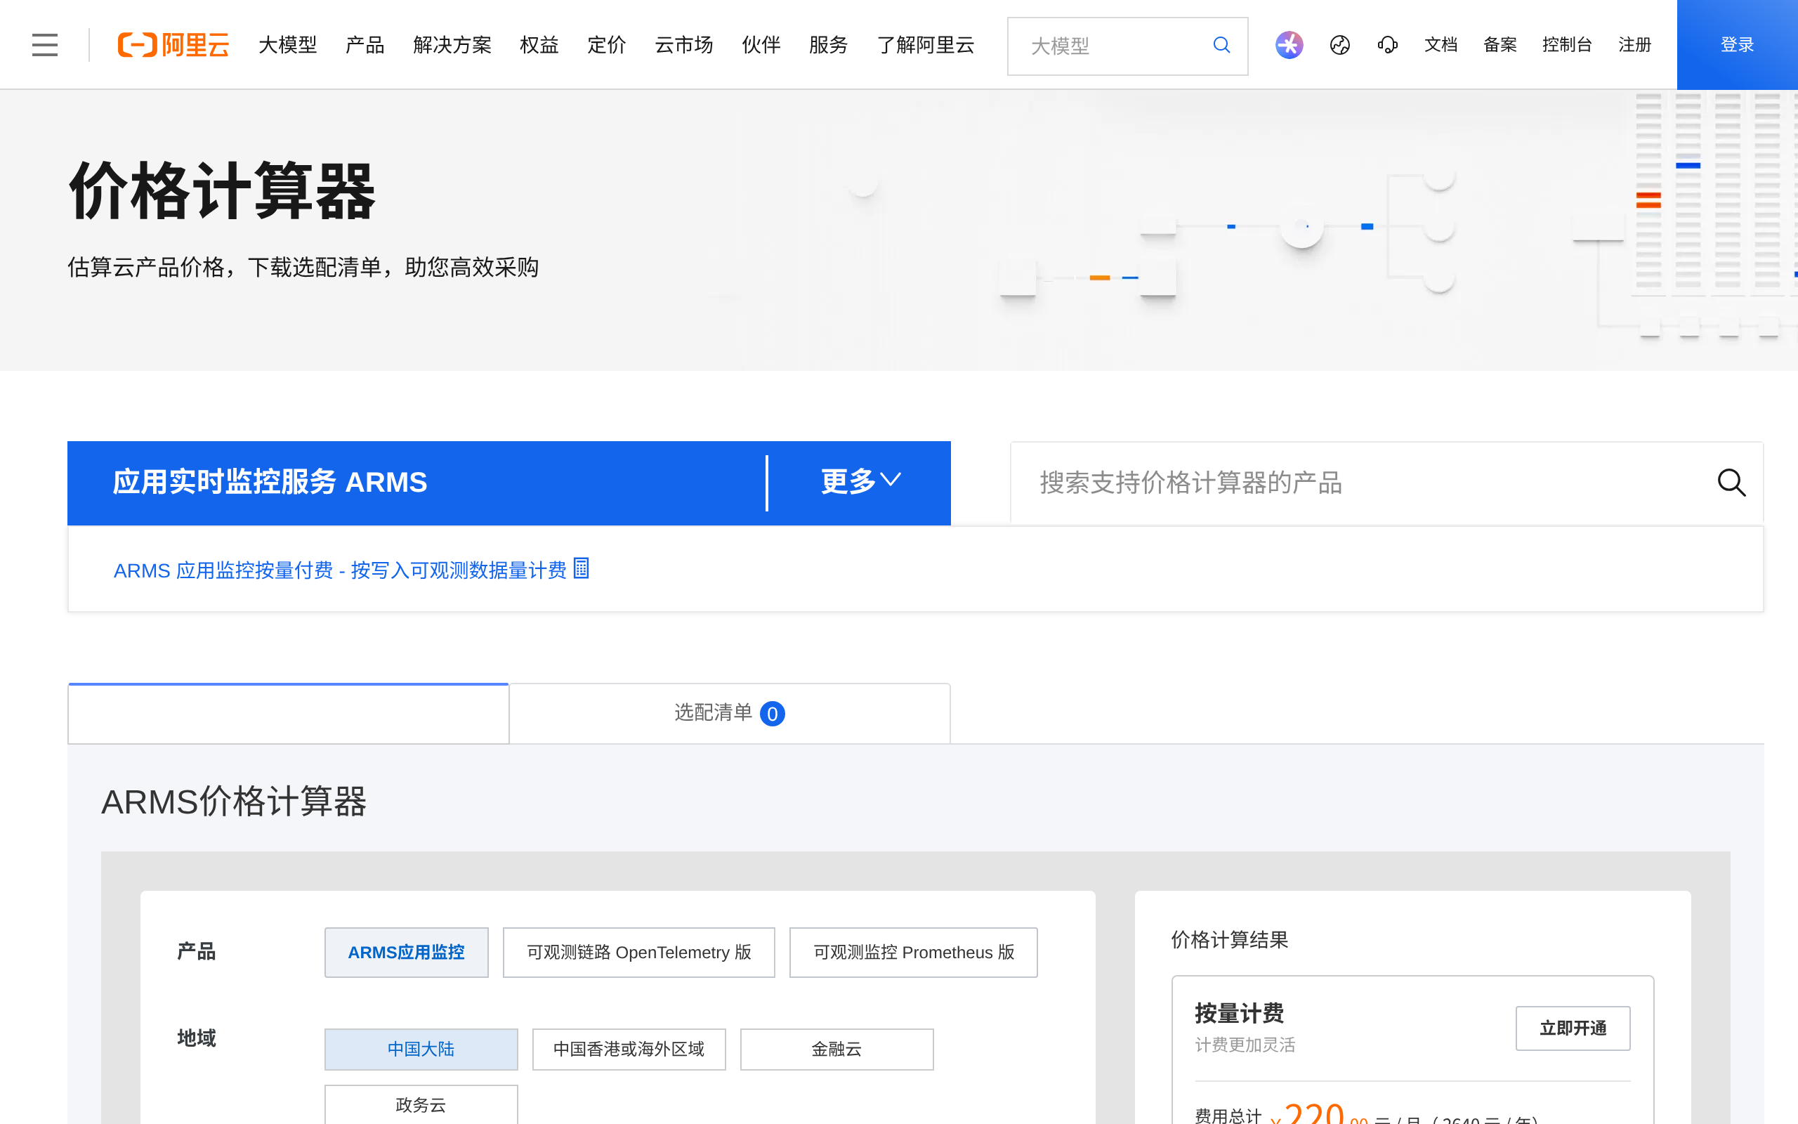Open the 了解阿里云 navigation menu

coord(926,44)
